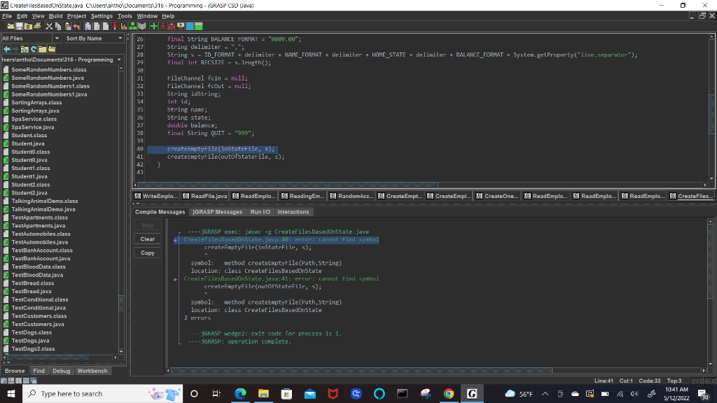Open Google Chrome from the taskbar

point(448,394)
